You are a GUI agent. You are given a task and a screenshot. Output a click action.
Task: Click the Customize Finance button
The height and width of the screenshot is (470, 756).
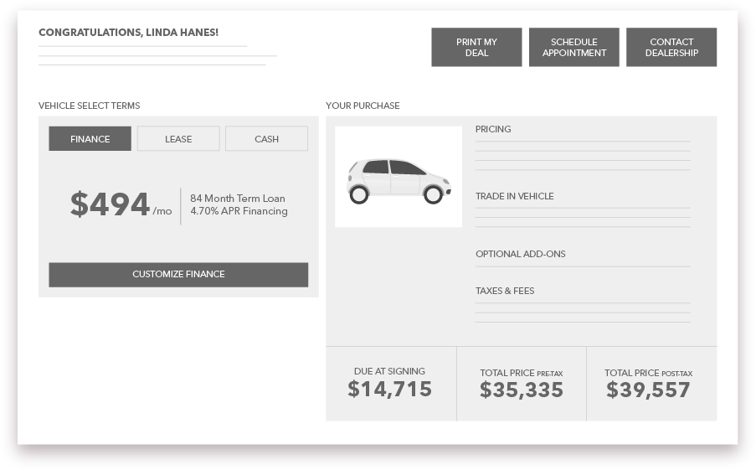point(178,275)
